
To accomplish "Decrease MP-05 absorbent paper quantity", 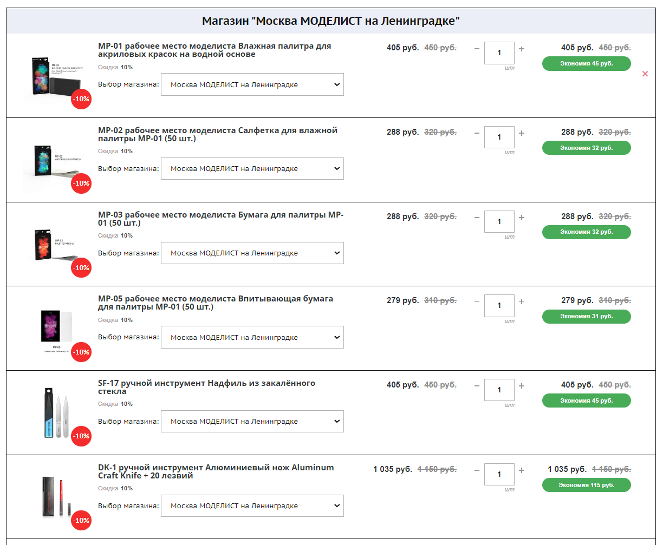I will pos(477,301).
